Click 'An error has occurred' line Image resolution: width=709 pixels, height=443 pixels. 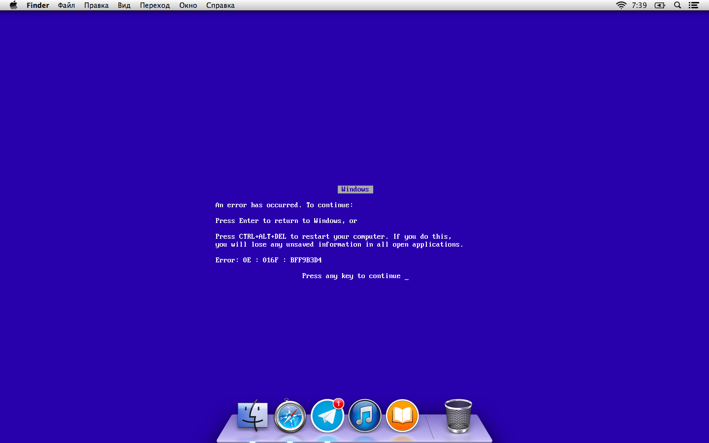(x=284, y=205)
